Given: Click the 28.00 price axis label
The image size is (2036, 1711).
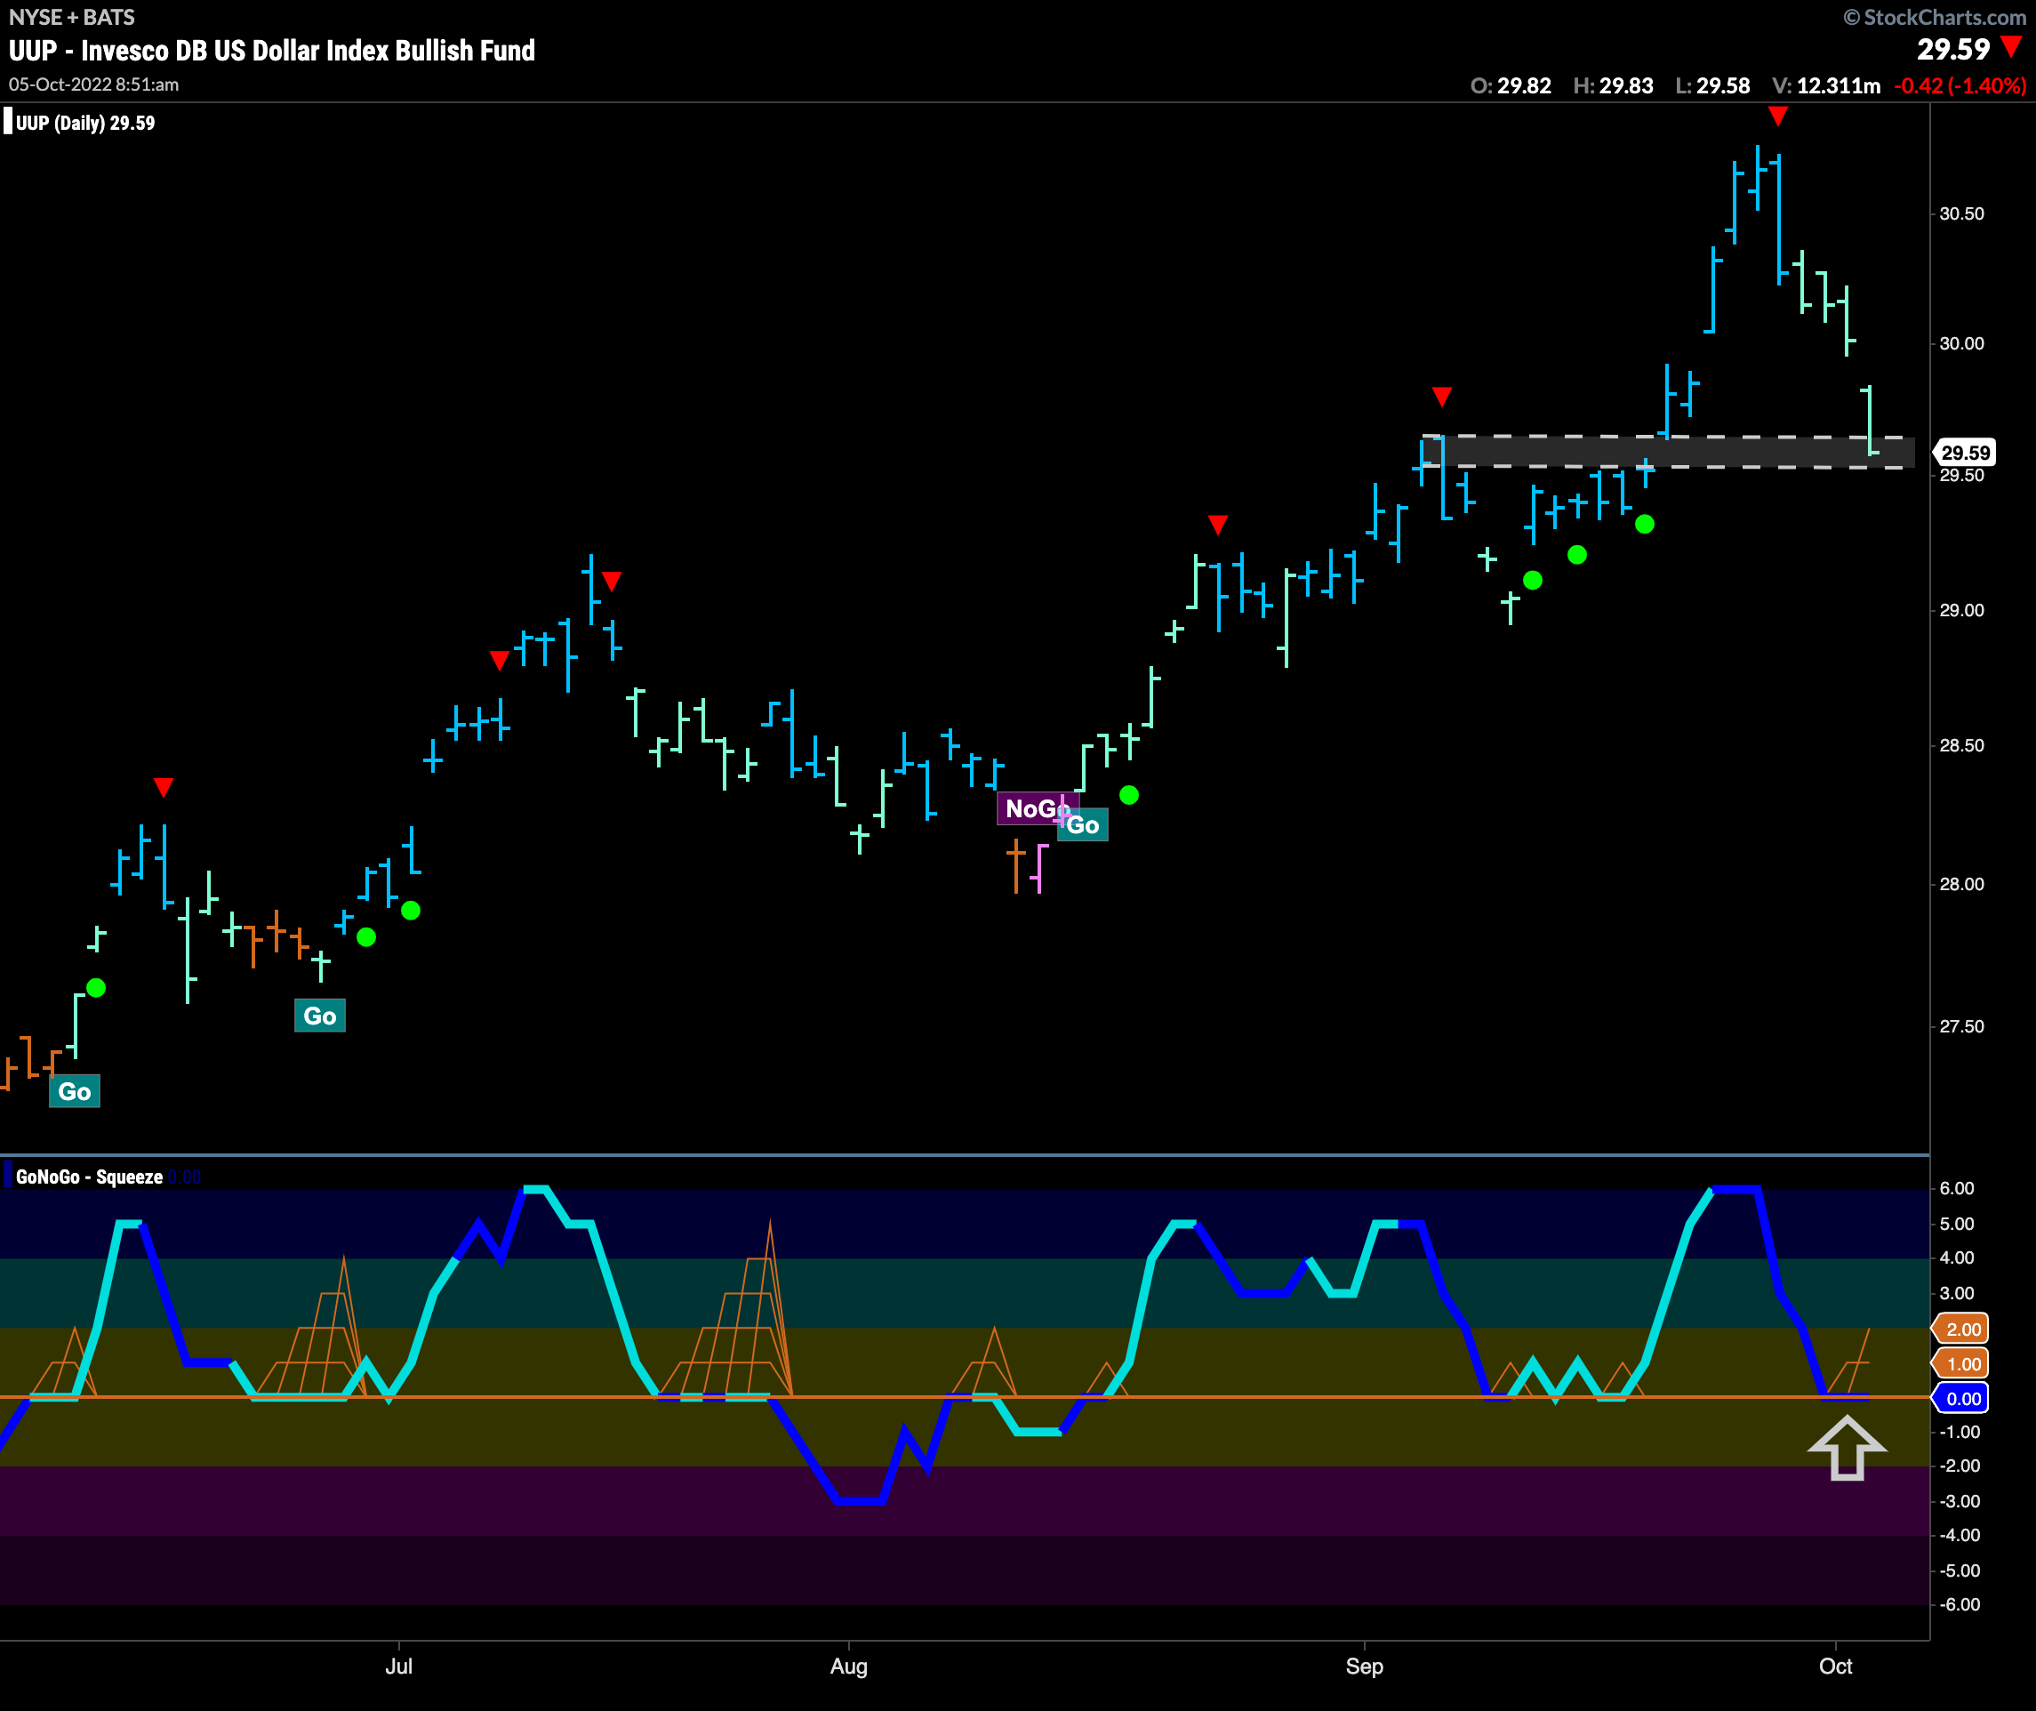Looking at the screenshot, I should pyautogui.click(x=1961, y=884).
